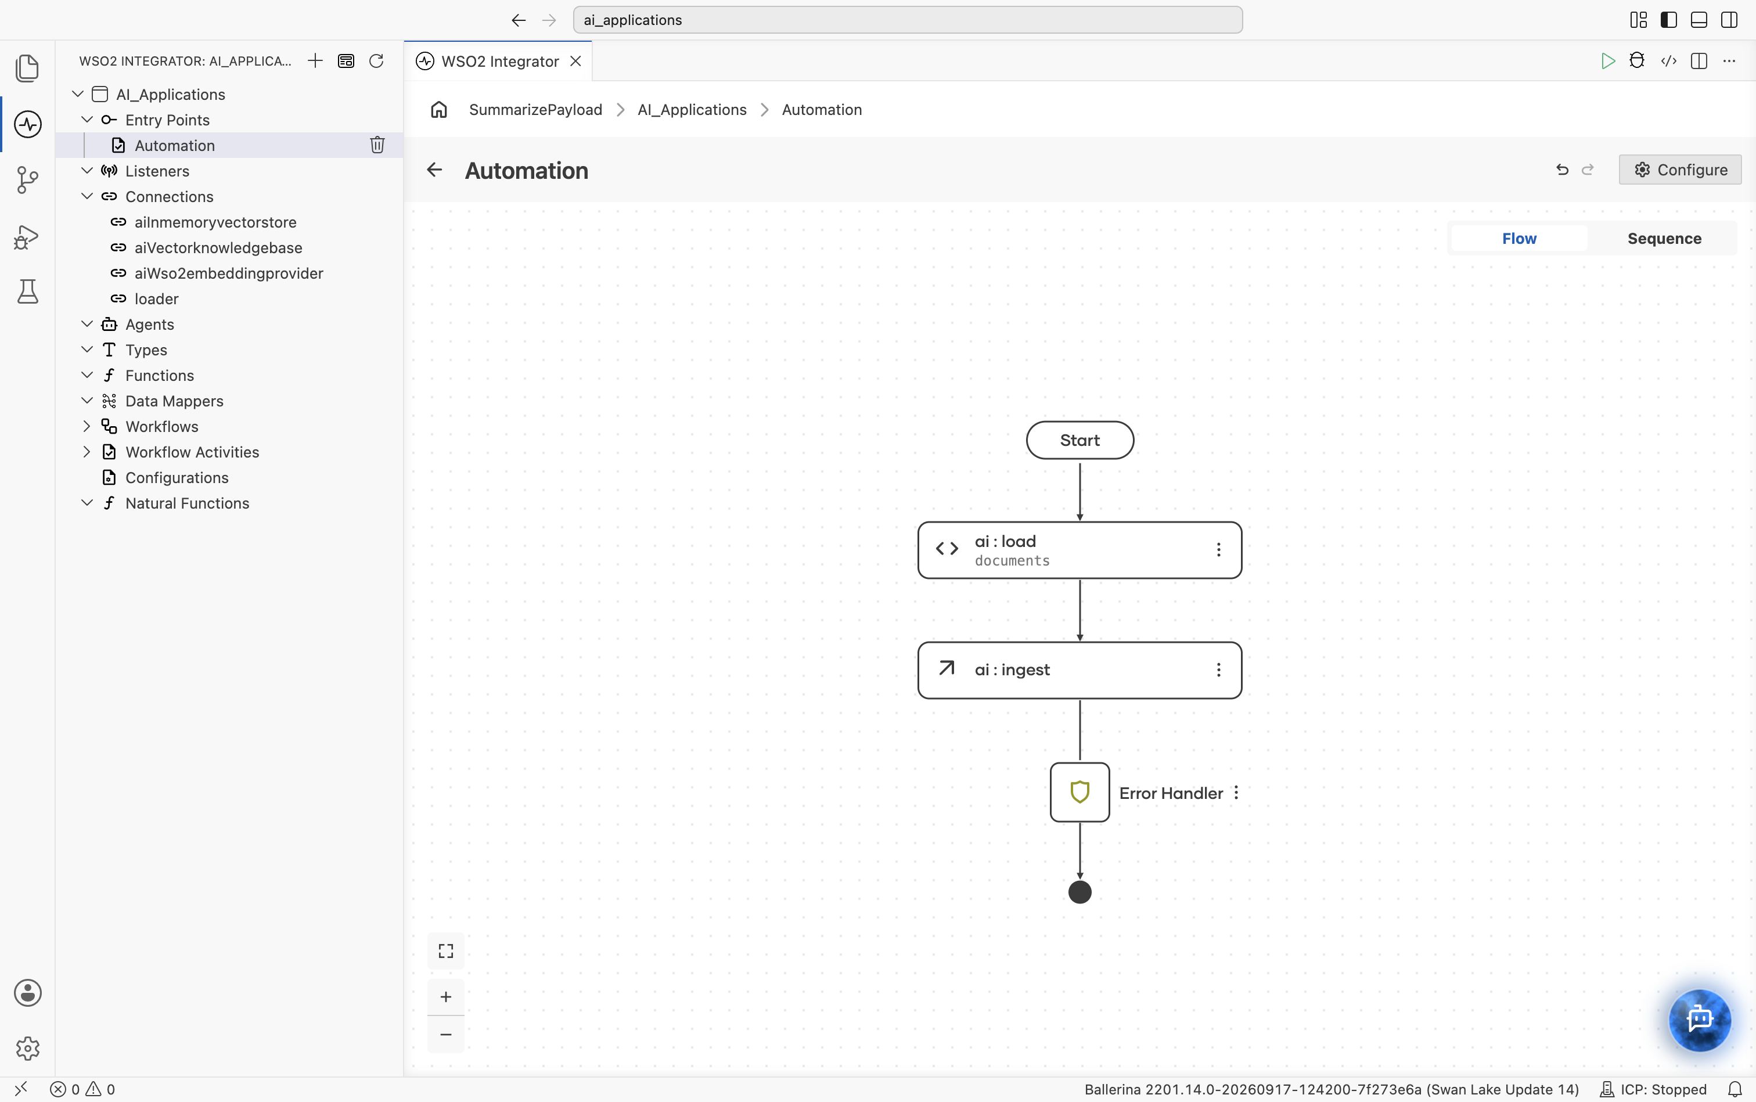This screenshot has height=1102, width=1756.
Task: Collapse the Entry Points section
Action: pos(87,120)
